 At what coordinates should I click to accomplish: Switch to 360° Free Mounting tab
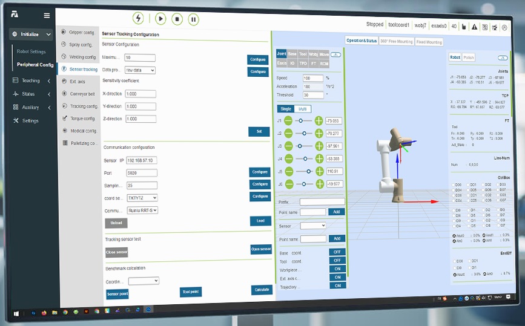pos(397,42)
